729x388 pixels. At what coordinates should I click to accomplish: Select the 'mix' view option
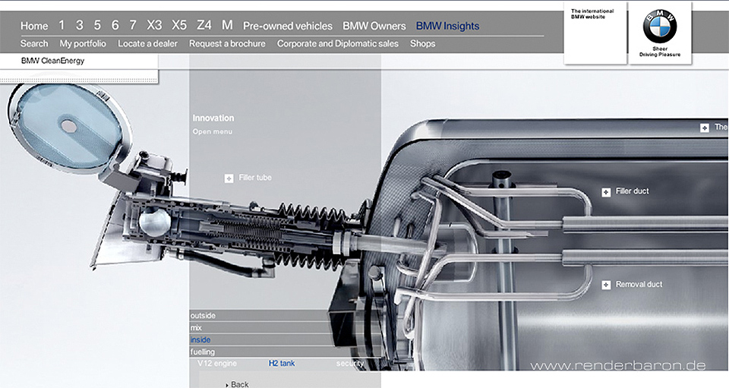coord(197,327)
